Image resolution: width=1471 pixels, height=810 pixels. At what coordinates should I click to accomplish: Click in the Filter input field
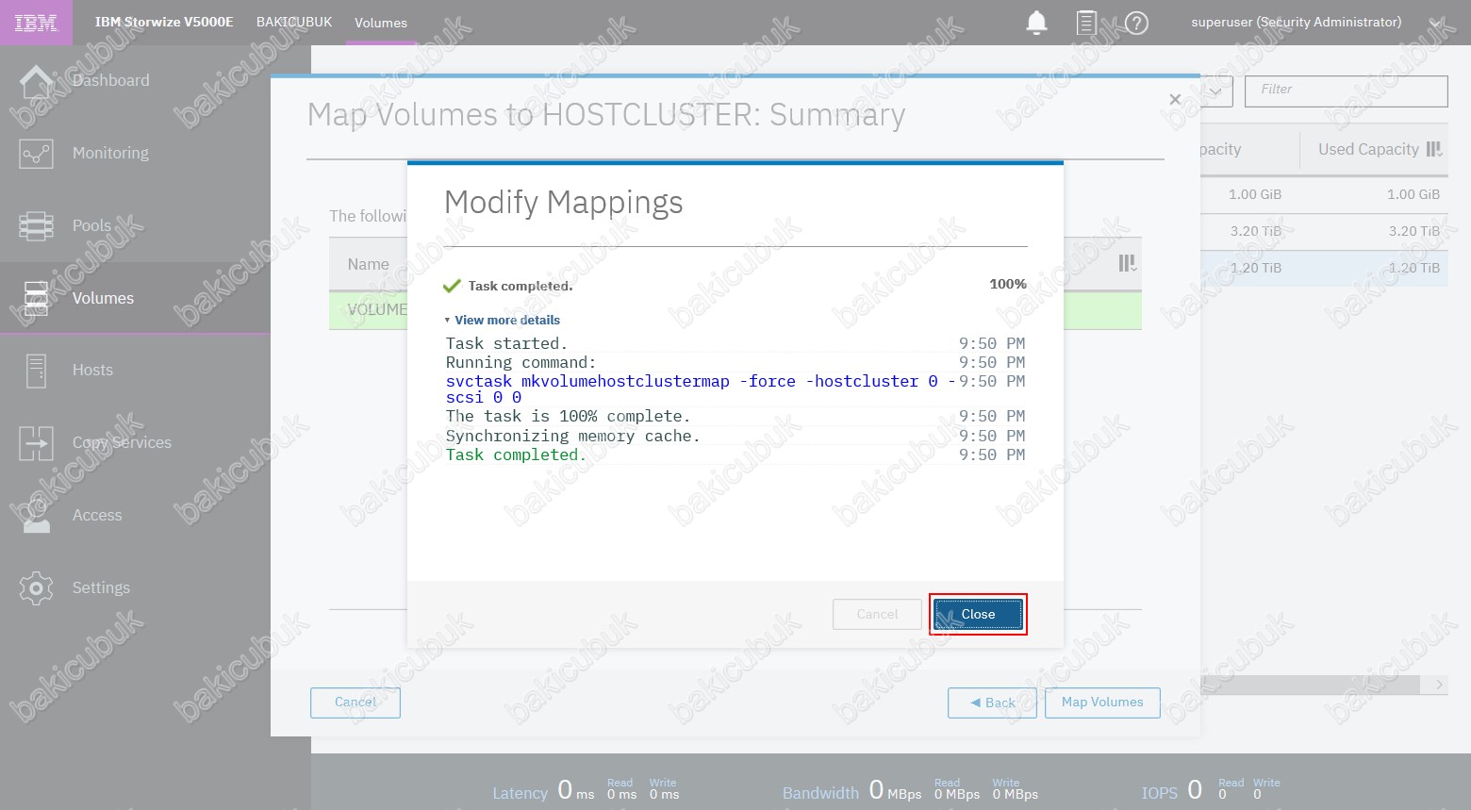tap(1347, 91)
